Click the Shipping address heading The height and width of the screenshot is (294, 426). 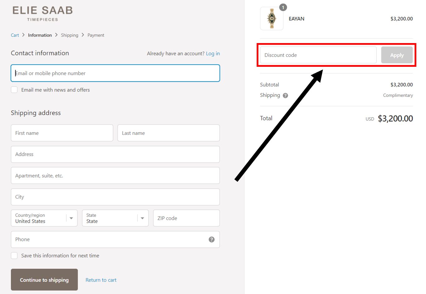point(36,113)
